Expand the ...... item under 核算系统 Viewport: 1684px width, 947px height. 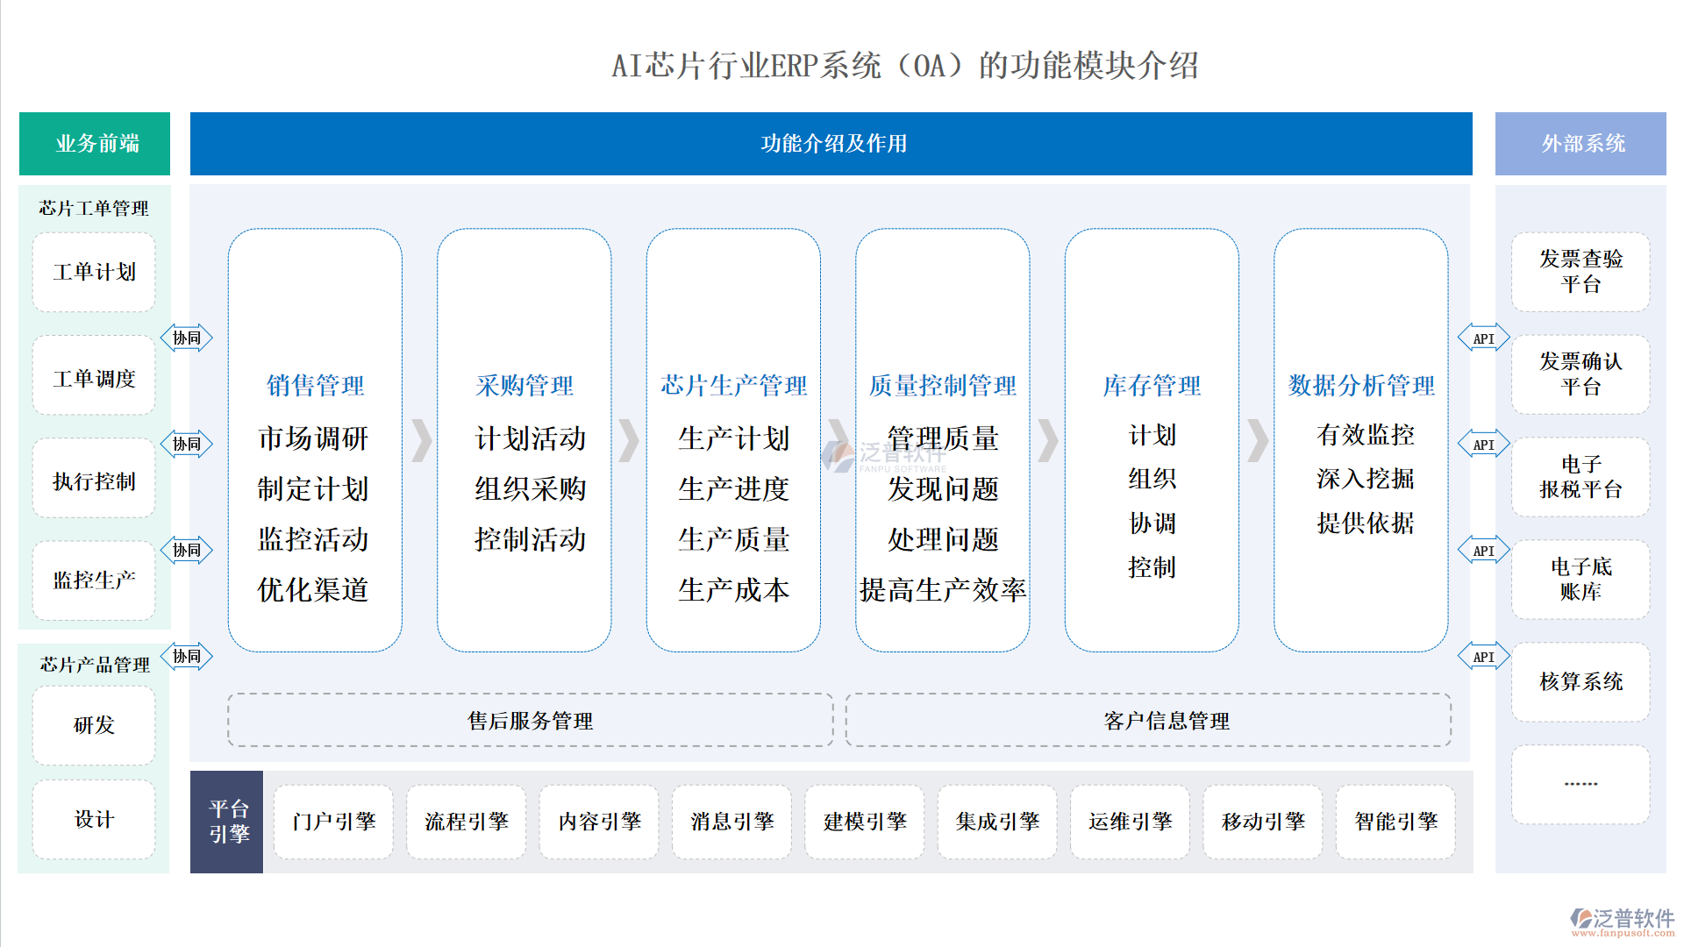point(1580,783)
